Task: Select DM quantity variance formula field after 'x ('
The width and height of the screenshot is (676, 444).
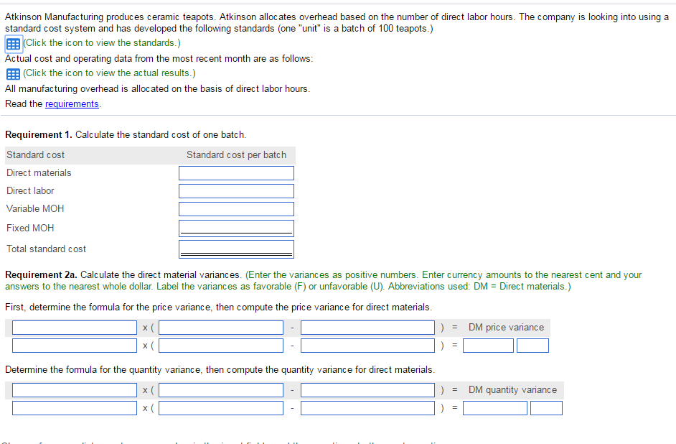Action: coord(221,390)
